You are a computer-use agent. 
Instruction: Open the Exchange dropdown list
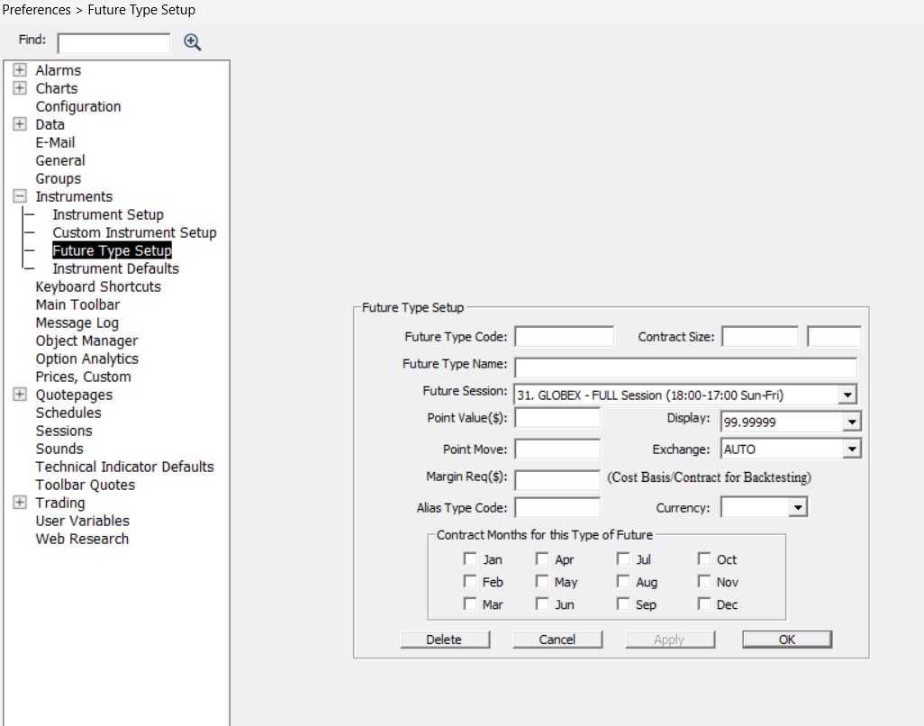852,449
